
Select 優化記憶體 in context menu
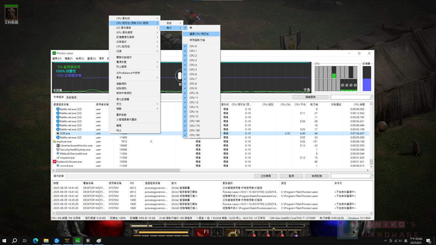135,99
